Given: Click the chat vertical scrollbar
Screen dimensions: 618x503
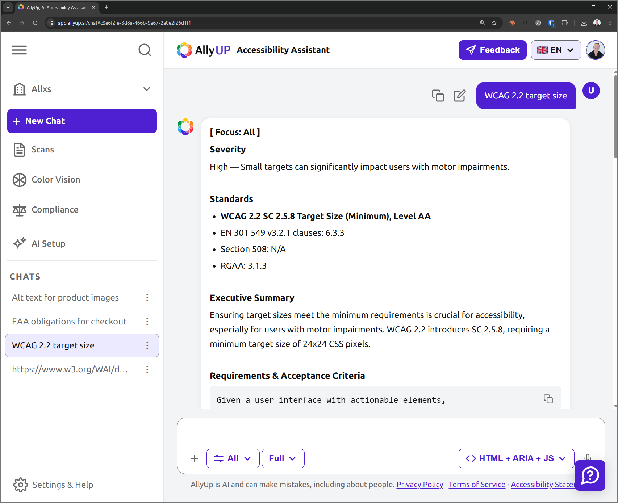Looking at the screenshot, I should (x=615, y=116).
